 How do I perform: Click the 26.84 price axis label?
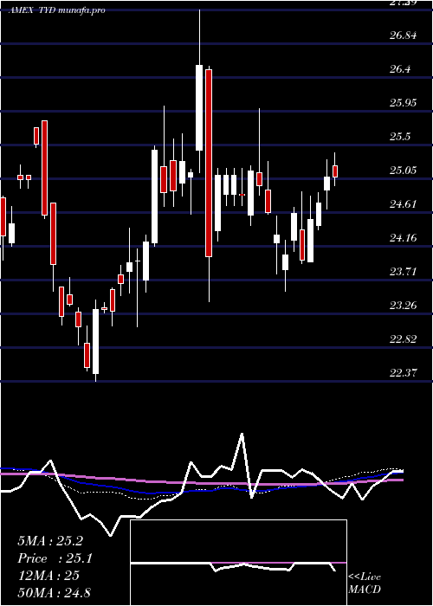click(x=404, y=35)
